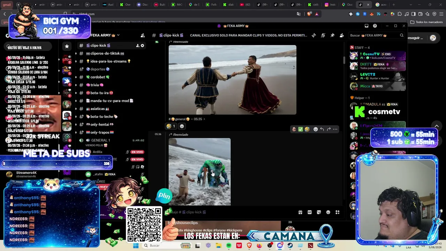Image resolution: width=446 pixels, height=251 pixels.
Task: Search in FEKA ARMY server
Action: point(377,35)
